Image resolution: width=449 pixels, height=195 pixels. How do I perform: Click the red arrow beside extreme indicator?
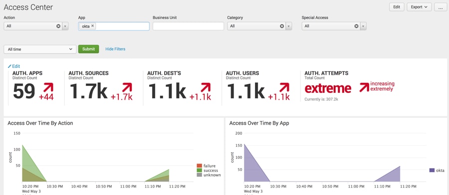(x=364, y=87)
